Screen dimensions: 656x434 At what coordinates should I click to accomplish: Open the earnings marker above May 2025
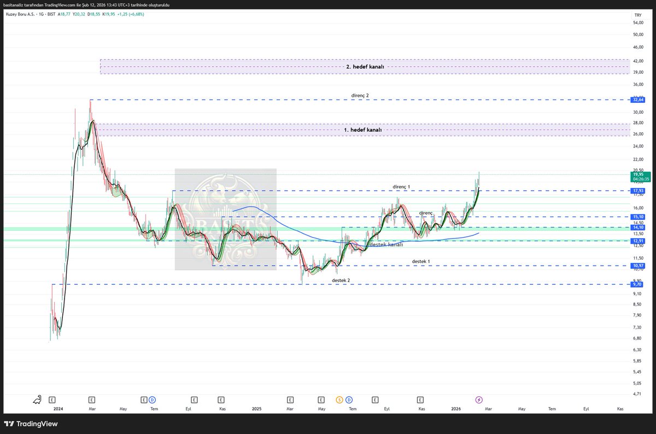click(323, 400)
